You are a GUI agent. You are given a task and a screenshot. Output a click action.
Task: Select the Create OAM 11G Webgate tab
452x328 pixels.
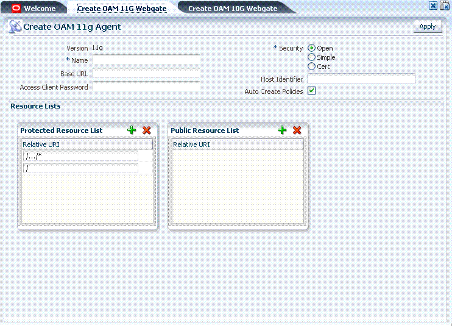point(122,9)
